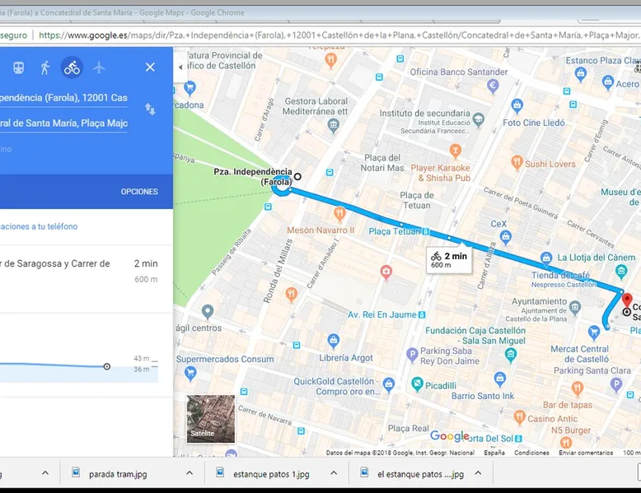Image resolution: width=641 pixels, height=493 pixels.
Task: Click the Estanco Plaza Clavé shop marker
Action: [x=580, y=74]
